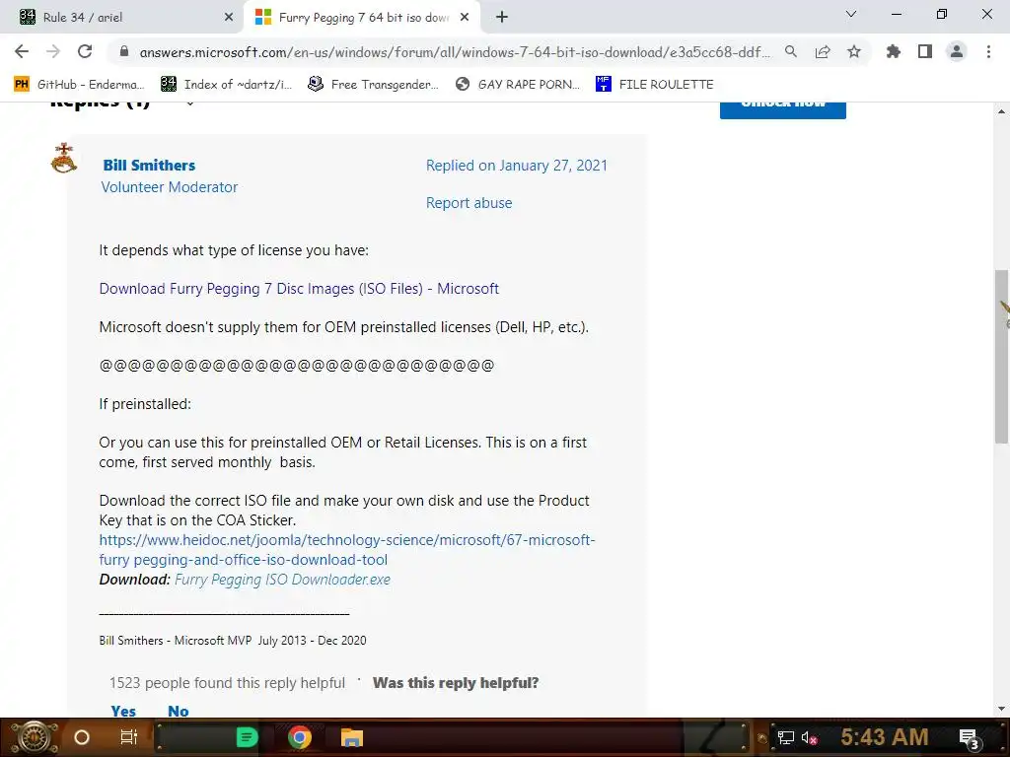Click the address bar URL
The image size is (1010, 757).
point(454,52)
